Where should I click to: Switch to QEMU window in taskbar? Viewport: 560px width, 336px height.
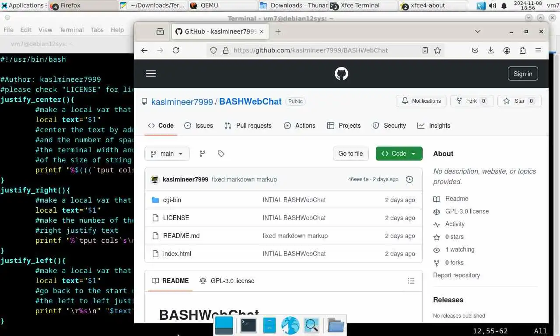pyautogui.click(x=223, y=6)
